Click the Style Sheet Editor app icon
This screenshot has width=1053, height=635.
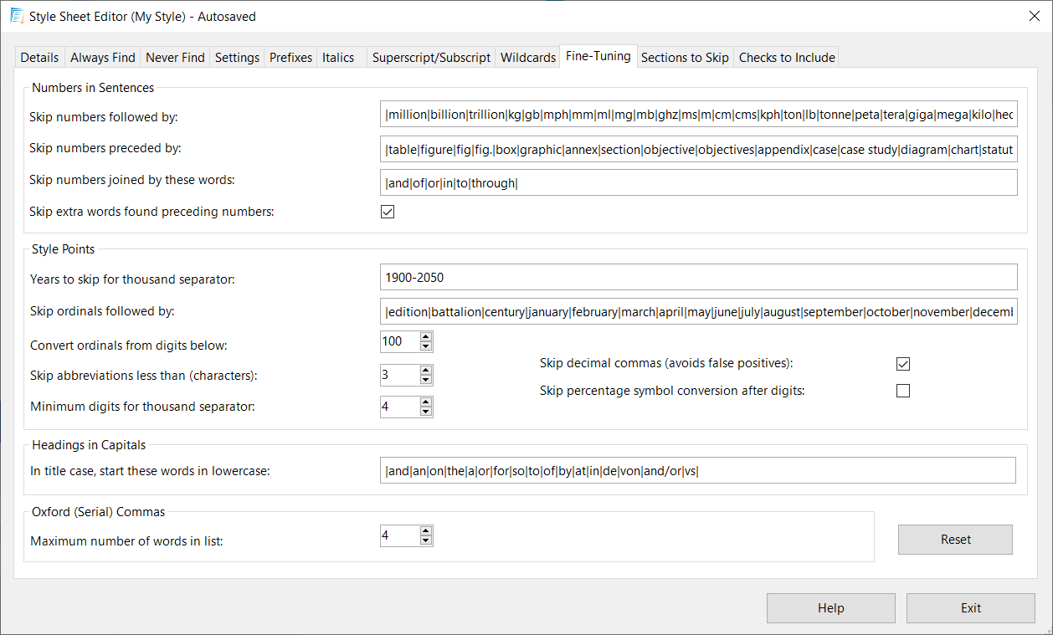(16, 16)
